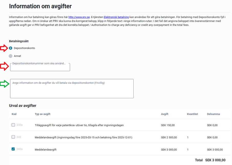Click the optional fee information text area
The image size is (232, 165).
(72, 90)
